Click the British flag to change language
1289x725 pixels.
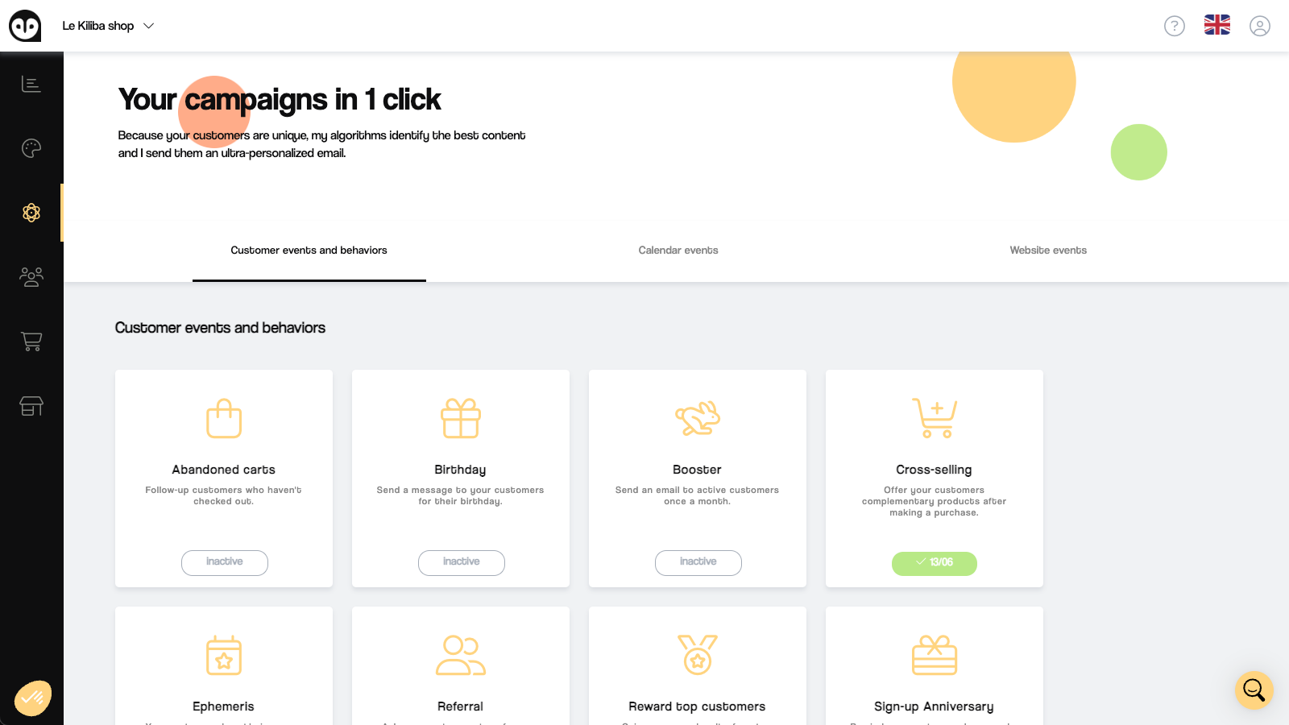coord(1217,25)
